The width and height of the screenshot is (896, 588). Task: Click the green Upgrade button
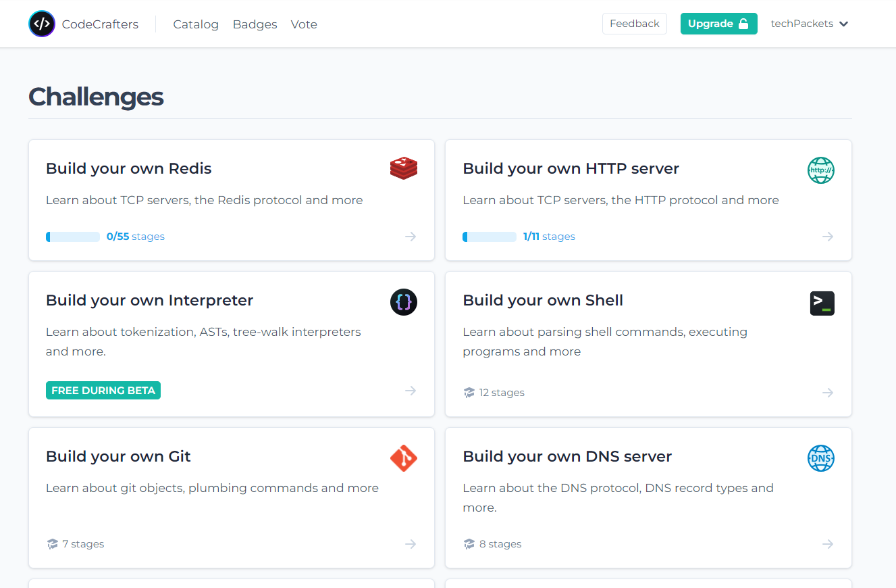[718, 24]
